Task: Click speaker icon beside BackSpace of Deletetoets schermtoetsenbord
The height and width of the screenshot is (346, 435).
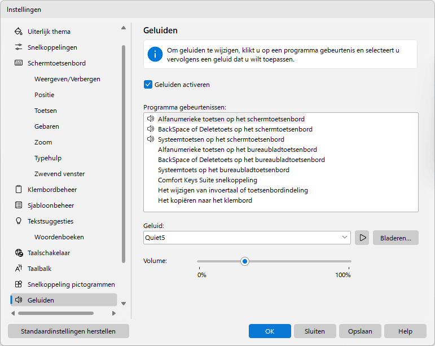Action: coord(151,129)
